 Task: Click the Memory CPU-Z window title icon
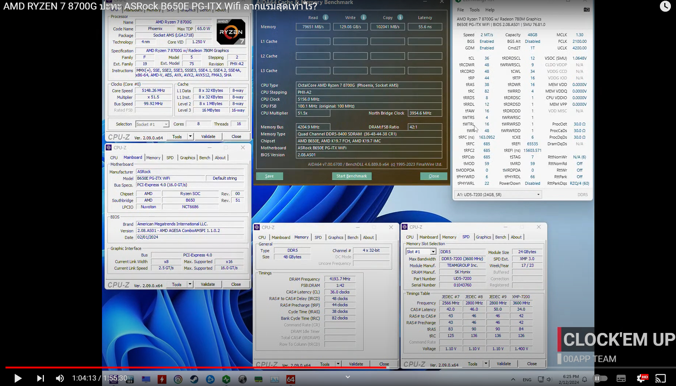[x=257, y=227]
